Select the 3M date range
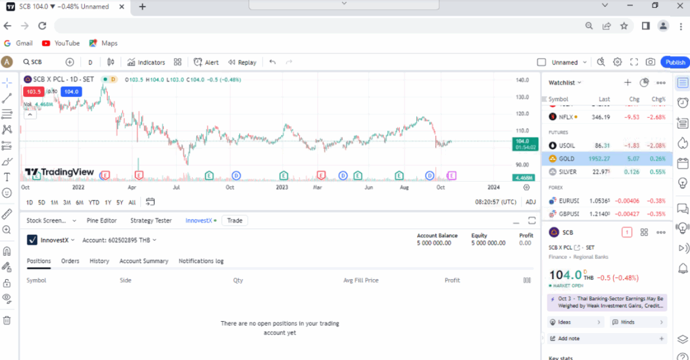This screenshot has width=690, height=360. (67, 203)
